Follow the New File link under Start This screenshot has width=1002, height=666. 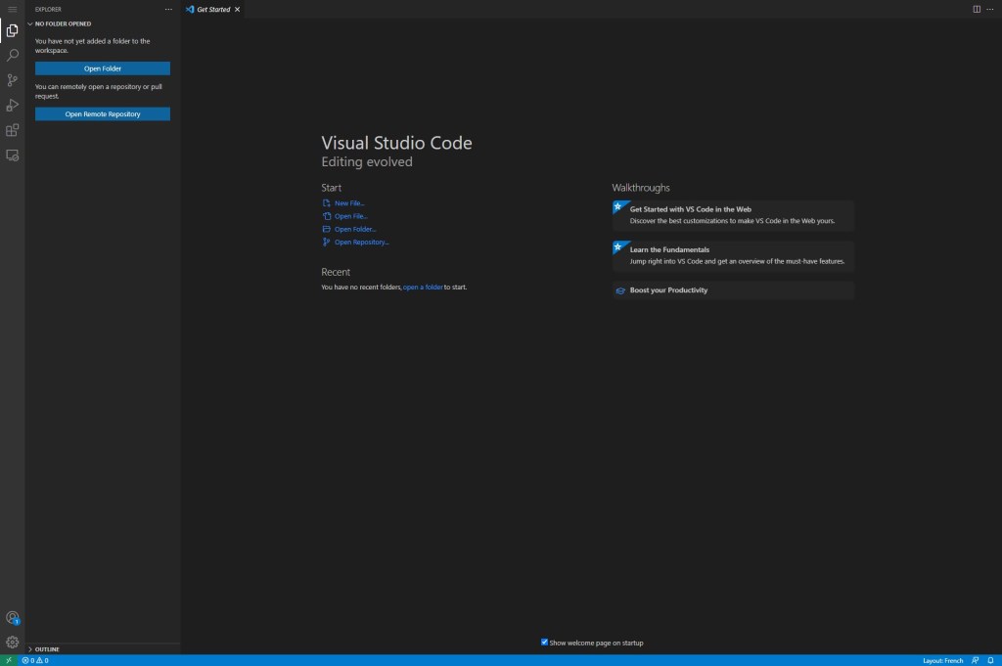tap(348, 202)
